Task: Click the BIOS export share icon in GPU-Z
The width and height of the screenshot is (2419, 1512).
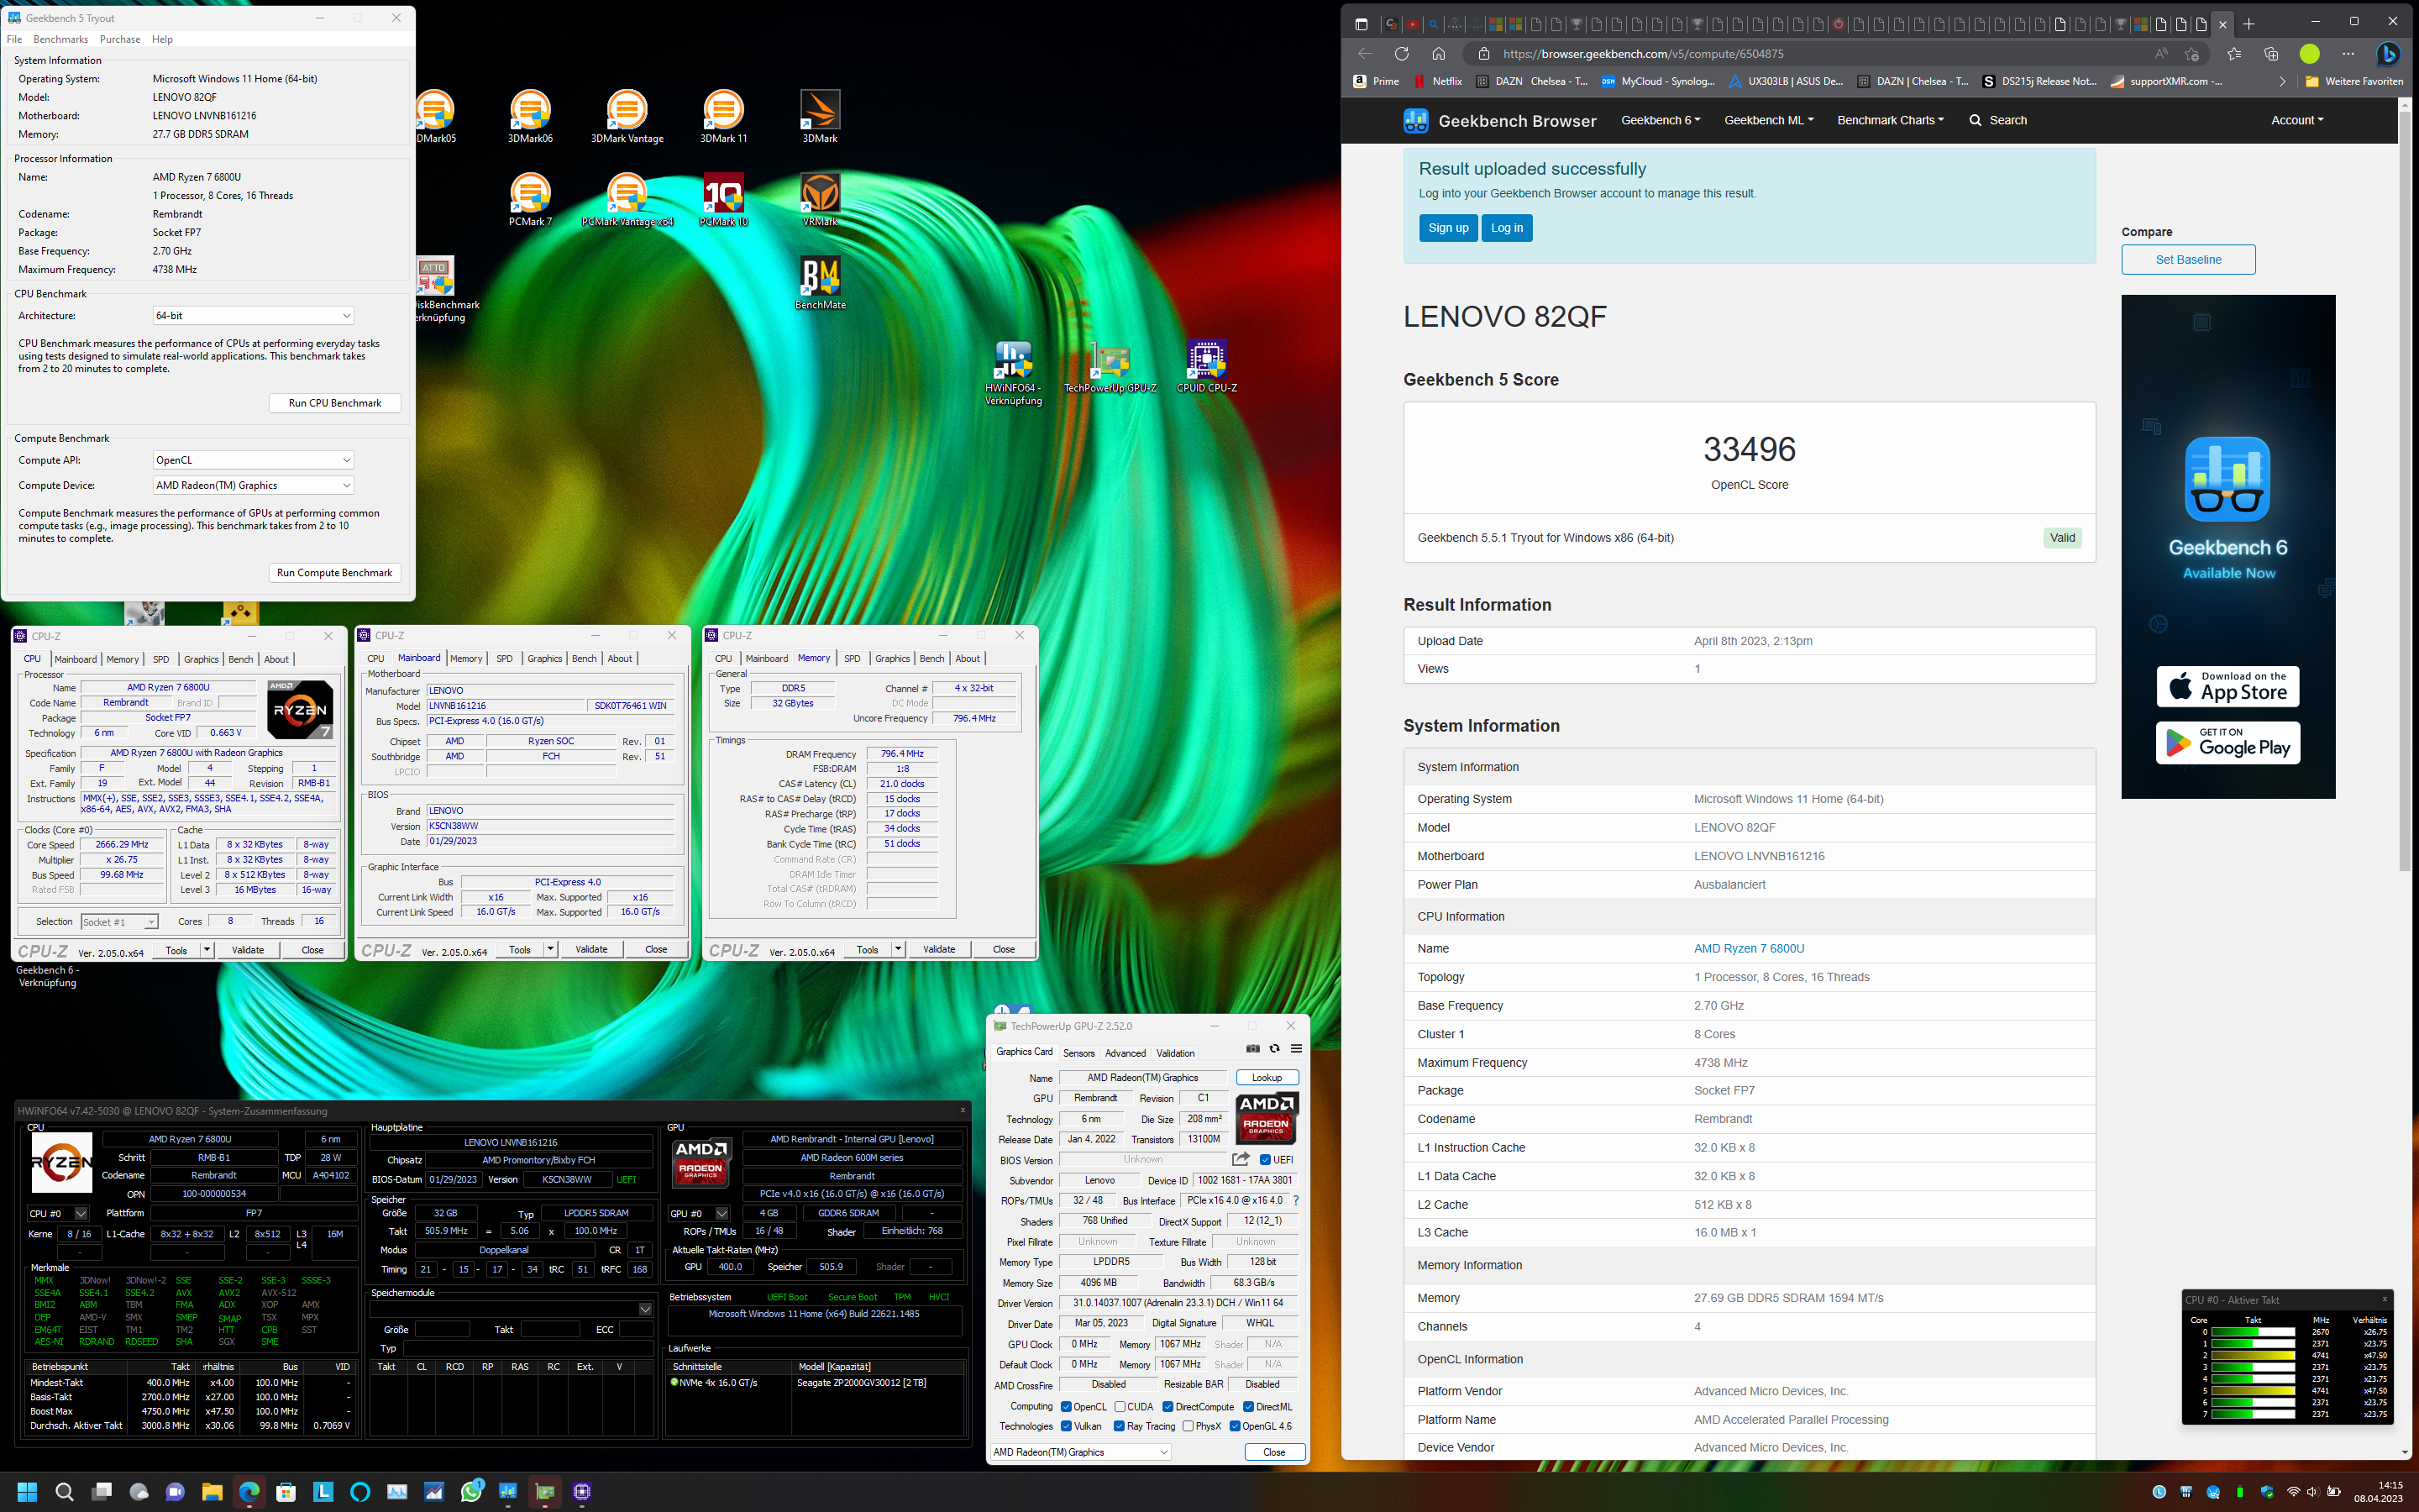Action: (1241, 1159)
